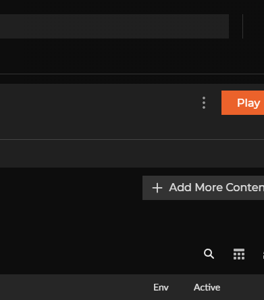
Task: Choose the column grid layout icon above Active
Action: coord(239,254)
